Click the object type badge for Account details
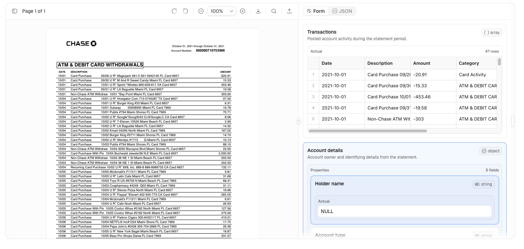 pyautogui.click(x=491, y=151)
